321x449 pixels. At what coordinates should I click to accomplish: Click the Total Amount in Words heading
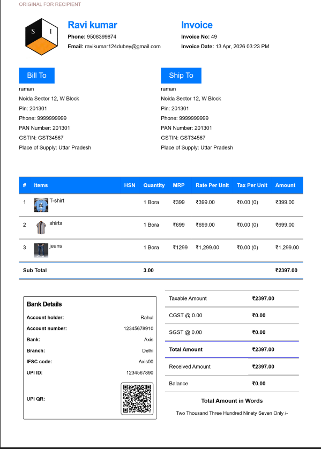pos(232,401)
